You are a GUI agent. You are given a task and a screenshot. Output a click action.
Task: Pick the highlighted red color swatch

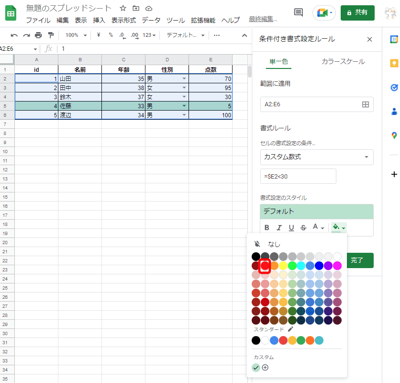pyautogui.click(x=265, y=265)
